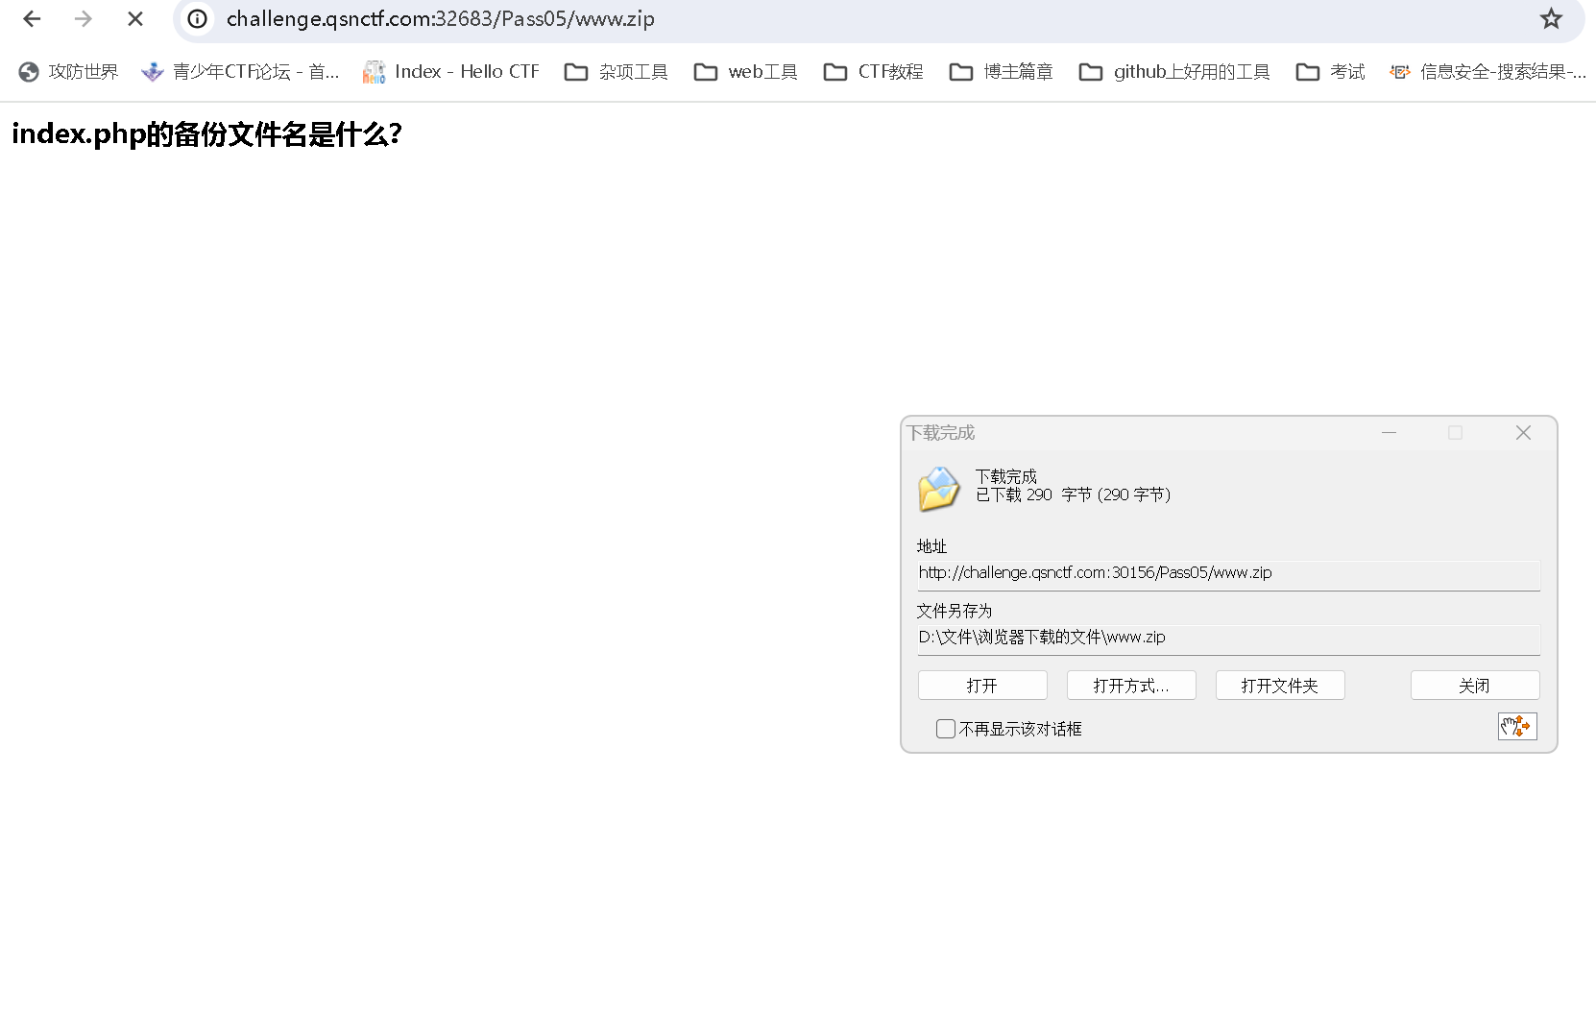Open the 青少年CTF论坛 bookmark
The image size is (1596, 1013).
[x=240, y=71]
